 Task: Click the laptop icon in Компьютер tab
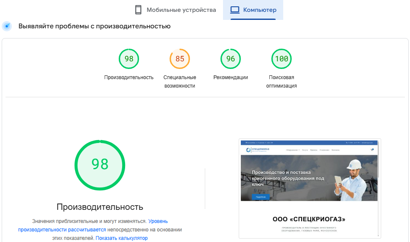coord(235,10)
